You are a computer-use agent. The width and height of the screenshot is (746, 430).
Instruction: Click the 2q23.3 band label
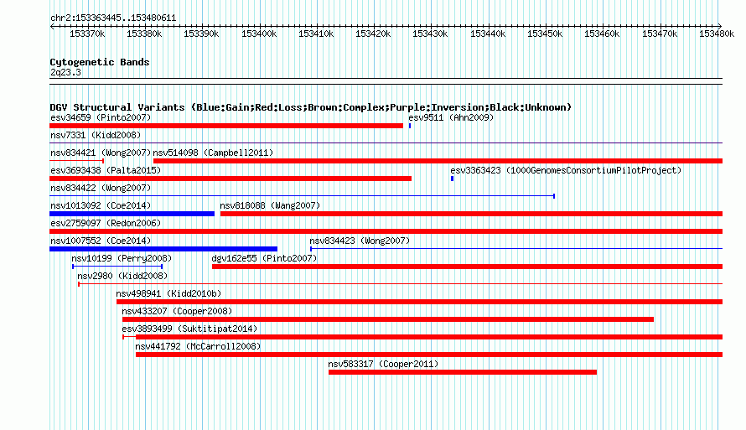pyautogui.click(x=65, y=72)
